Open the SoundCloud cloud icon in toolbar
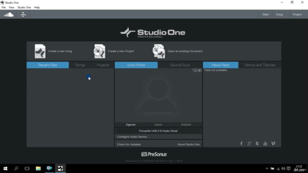 click(x=9, y=14)
